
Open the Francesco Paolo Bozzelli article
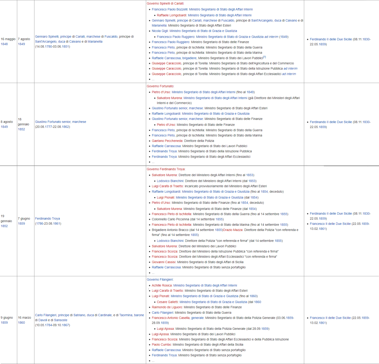(170, 9)
